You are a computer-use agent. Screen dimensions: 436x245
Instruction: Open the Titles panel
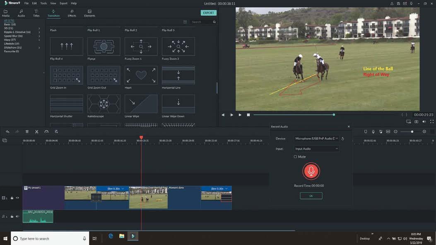pos(36,13)
